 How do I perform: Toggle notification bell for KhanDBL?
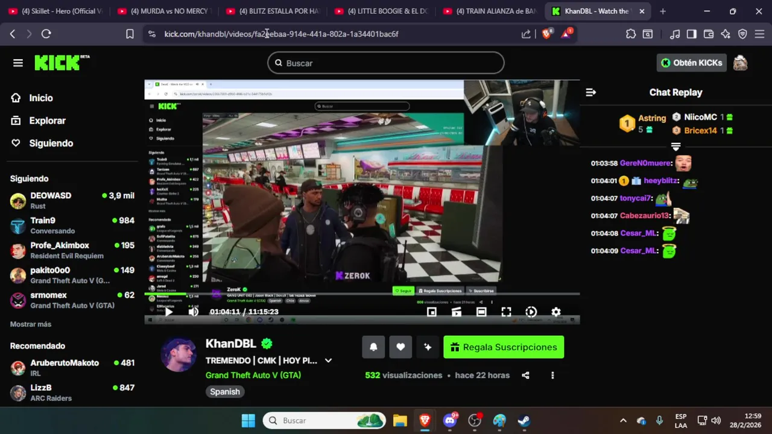[x=373, y=347]
